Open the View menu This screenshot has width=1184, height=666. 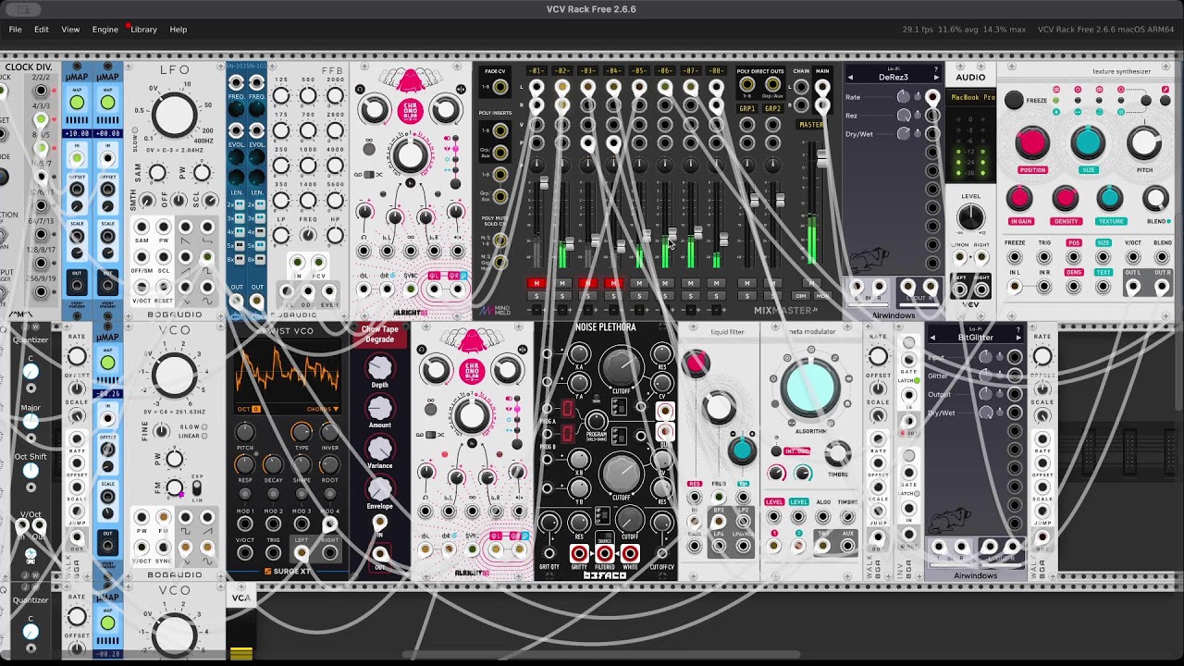click(70, 30)
